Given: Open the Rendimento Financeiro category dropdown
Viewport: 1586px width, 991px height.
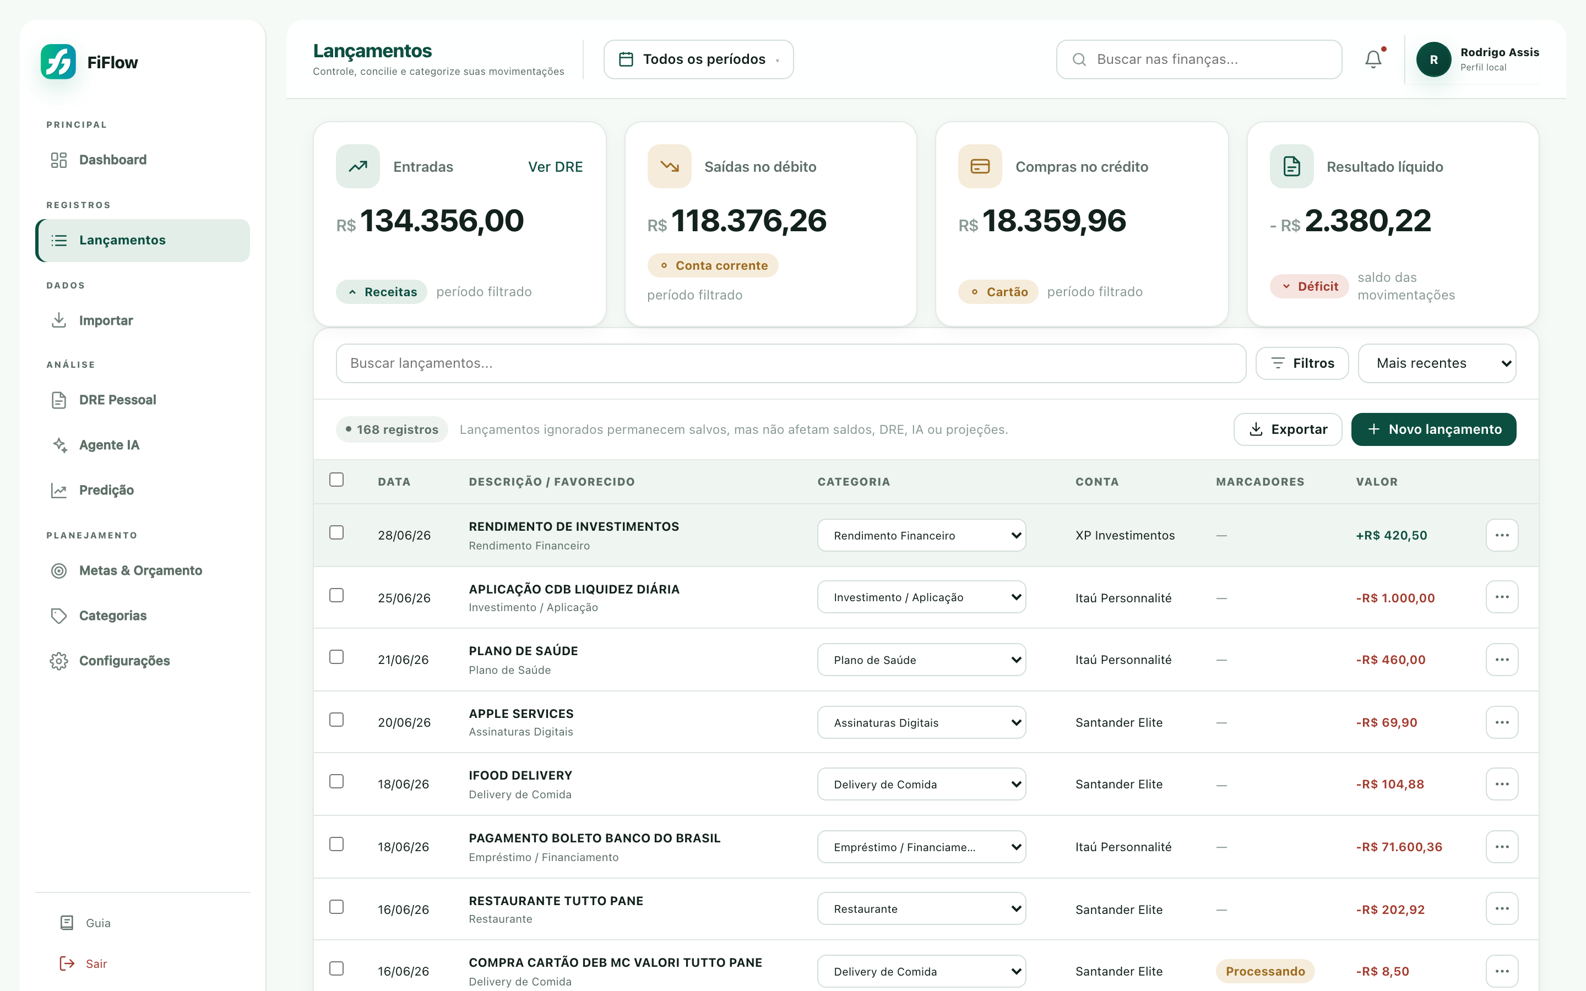Looking at the screenshot, I should (921, 536).
